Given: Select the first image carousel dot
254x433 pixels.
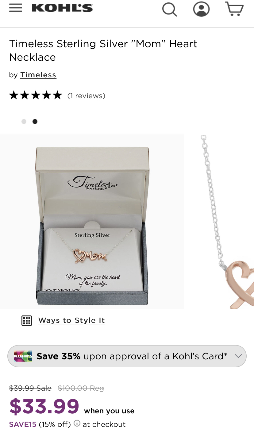Looking at the screenshot, I should pos(24,122).
